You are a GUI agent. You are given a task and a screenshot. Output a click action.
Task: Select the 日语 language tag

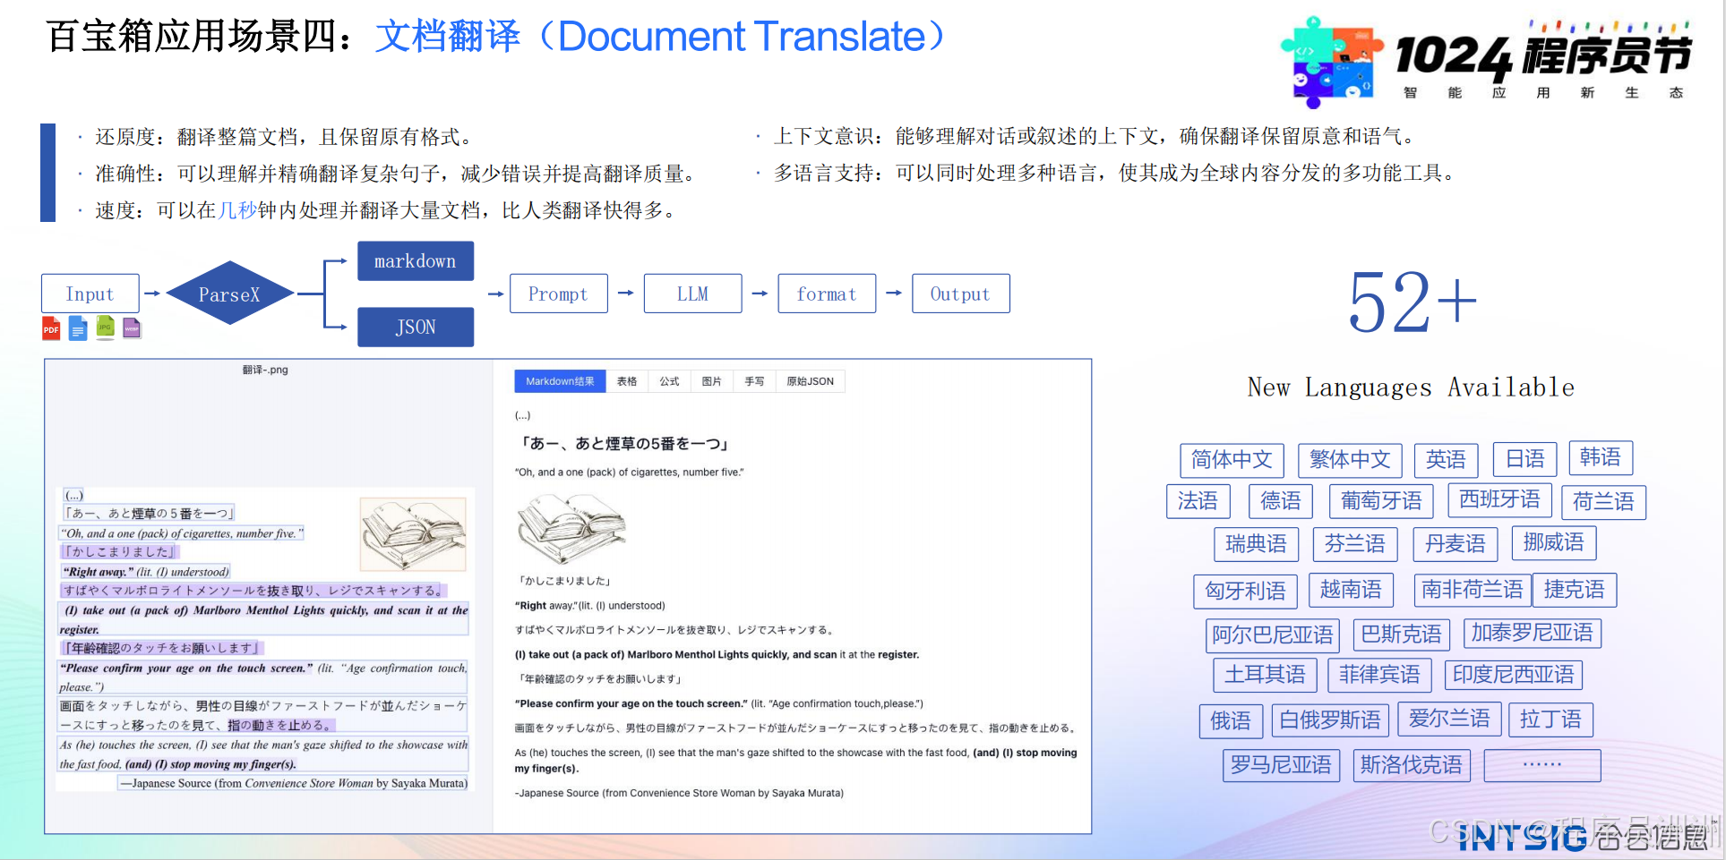click(1525, 459)
